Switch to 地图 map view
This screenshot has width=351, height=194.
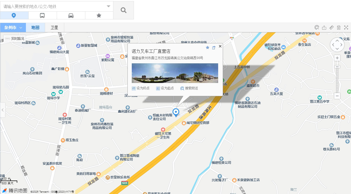click(x=35, y=27)
